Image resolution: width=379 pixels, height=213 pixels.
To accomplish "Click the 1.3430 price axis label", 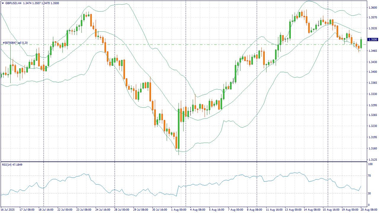I will tap(373, 62).
